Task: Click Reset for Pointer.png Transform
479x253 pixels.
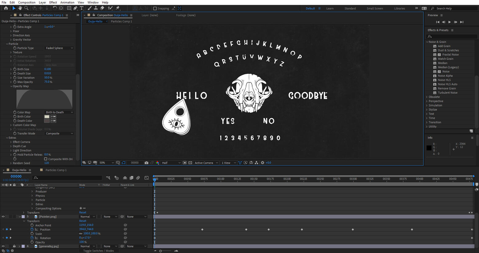Action: pyautogui.click(x=83, y=221)
